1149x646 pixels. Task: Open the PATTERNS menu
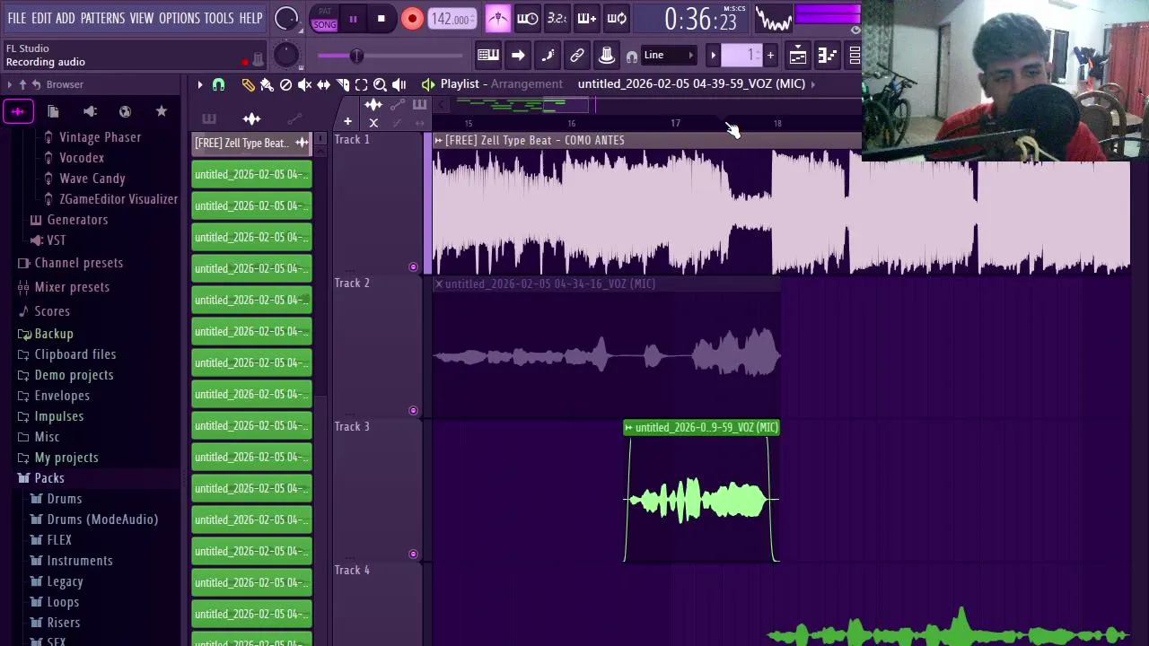coord(102,18)
